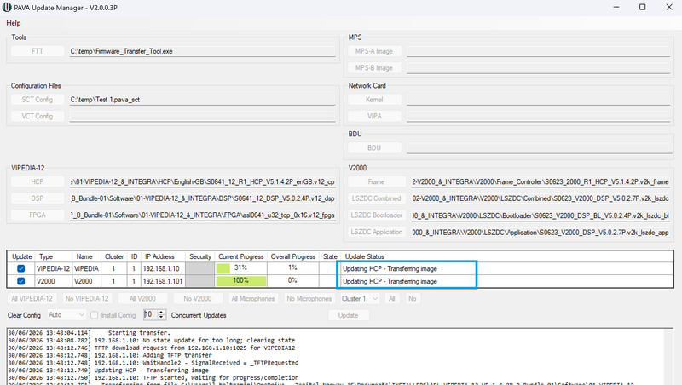The height and width of the screenshot is (385, 682).
Task: Click the BDU button
Action: pos(374,147)
